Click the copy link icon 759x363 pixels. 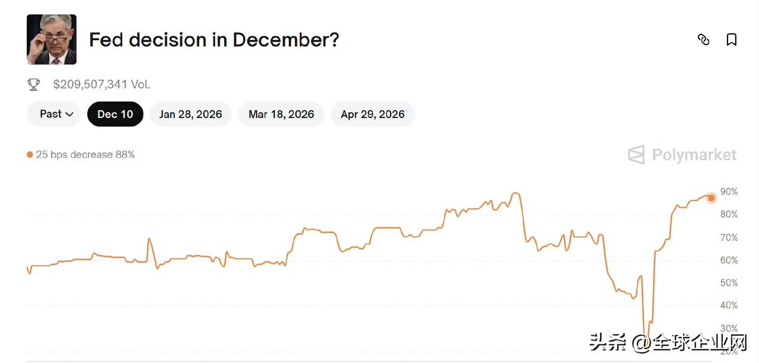click(x=703, y=40)
